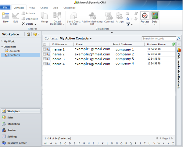Click the Process ribbon icon
The image size is (183, 147).
click(x=145, y=16)
